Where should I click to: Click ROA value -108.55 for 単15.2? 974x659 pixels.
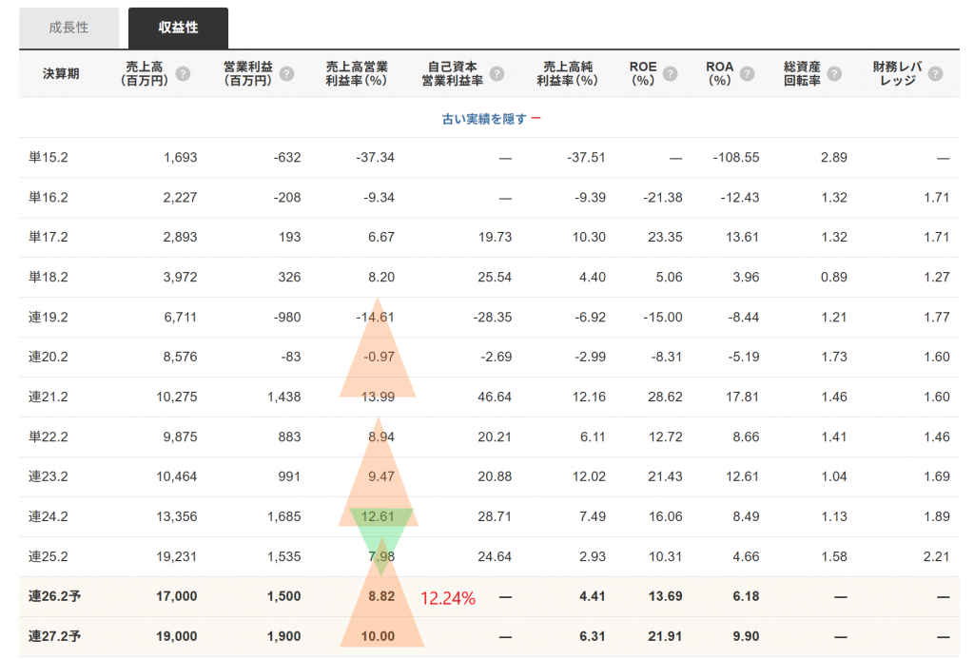click(x=736, y=158)
